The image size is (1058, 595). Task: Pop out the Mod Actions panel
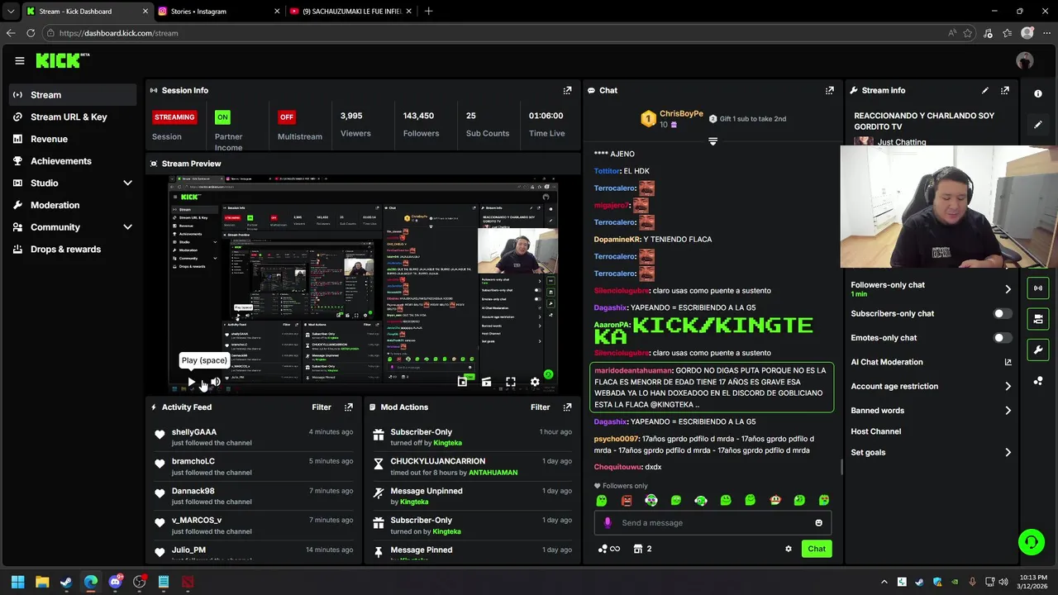[x=567, y=407]
